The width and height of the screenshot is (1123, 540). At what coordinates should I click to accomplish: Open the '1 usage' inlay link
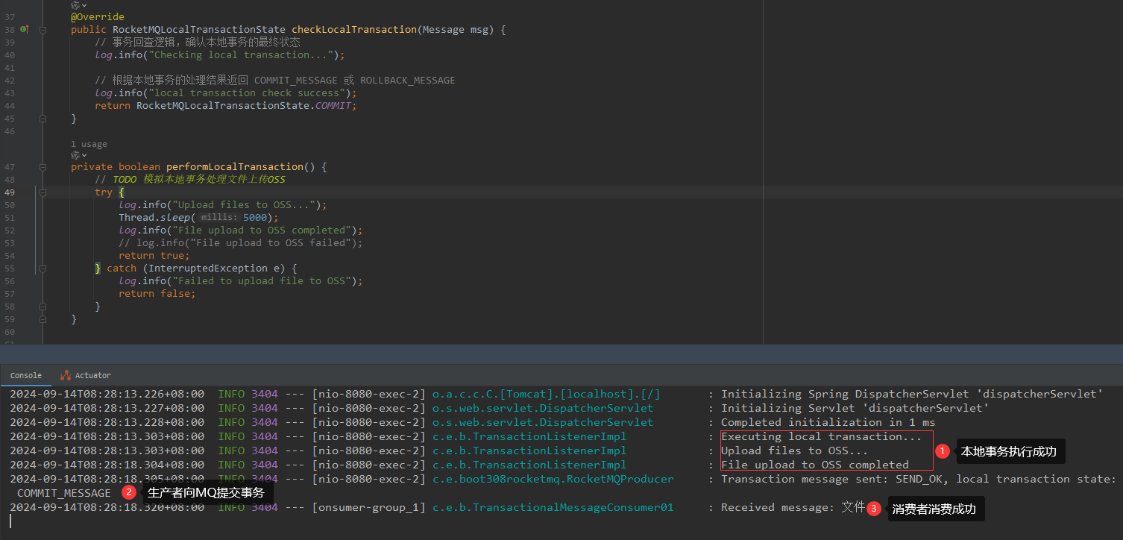[89, 144]
